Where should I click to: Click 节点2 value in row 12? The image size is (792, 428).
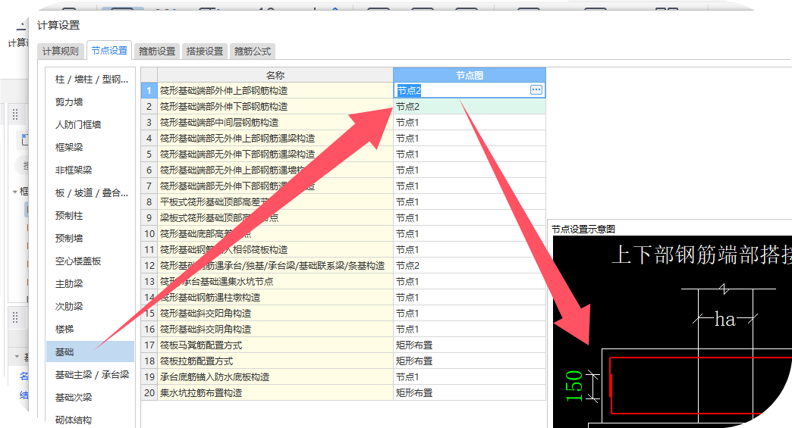pos(470,266)
